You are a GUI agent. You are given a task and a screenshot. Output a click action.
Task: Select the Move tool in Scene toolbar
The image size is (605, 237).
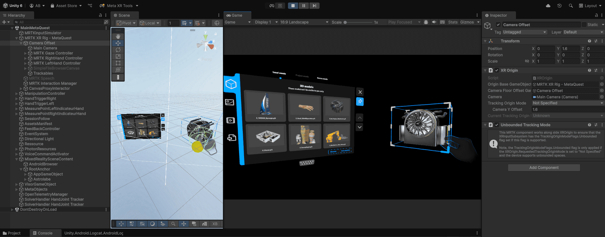point(118,43)
